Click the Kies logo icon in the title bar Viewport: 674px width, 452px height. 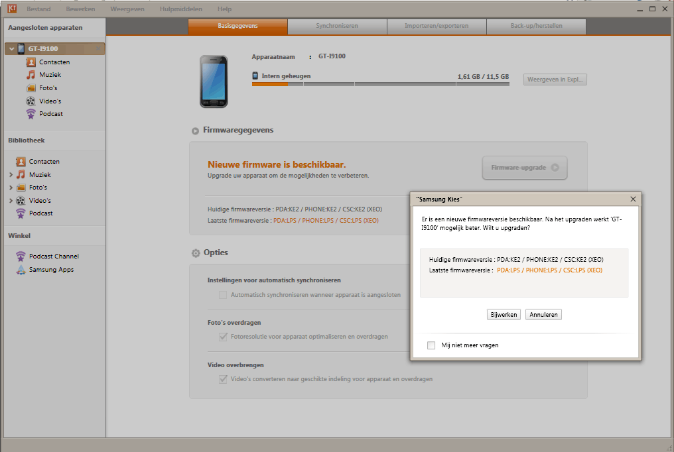pyautogui.click(x=12, y=8)
